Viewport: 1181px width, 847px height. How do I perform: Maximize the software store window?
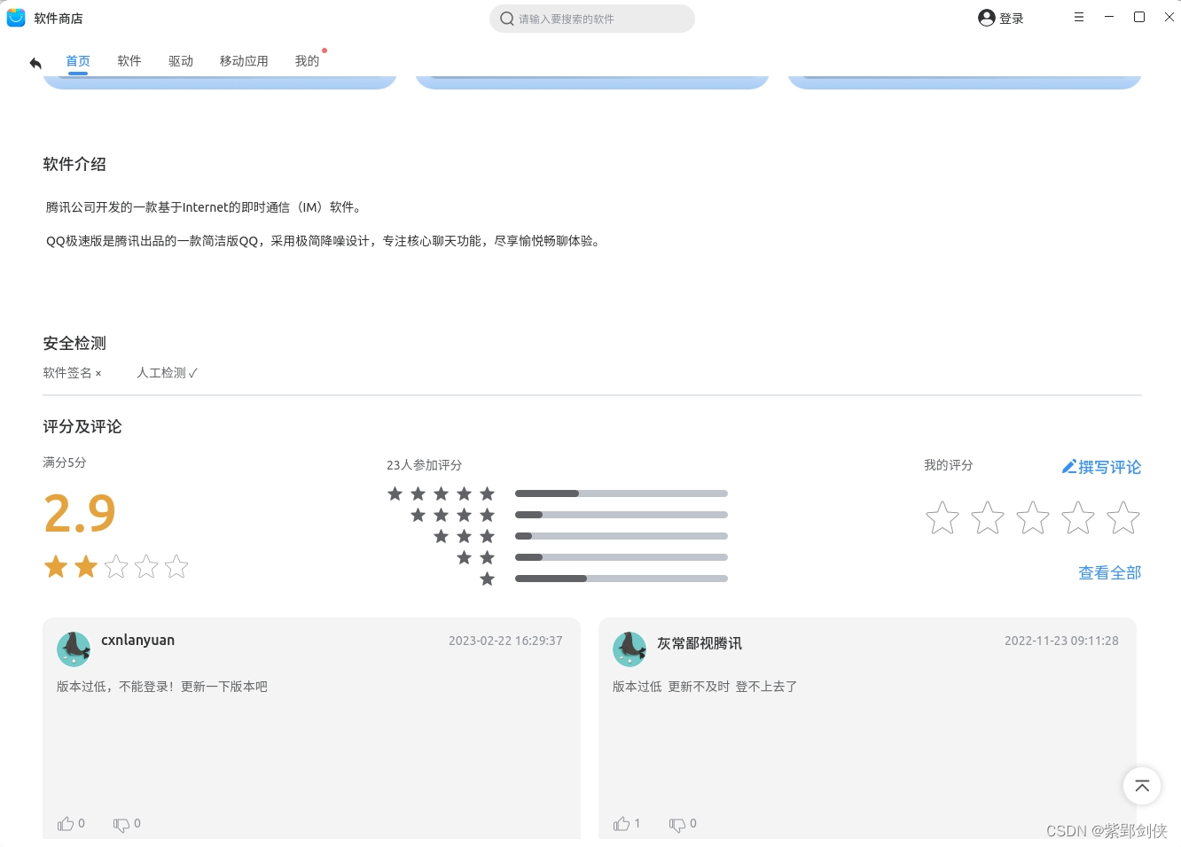click(x=1139, y=17)
